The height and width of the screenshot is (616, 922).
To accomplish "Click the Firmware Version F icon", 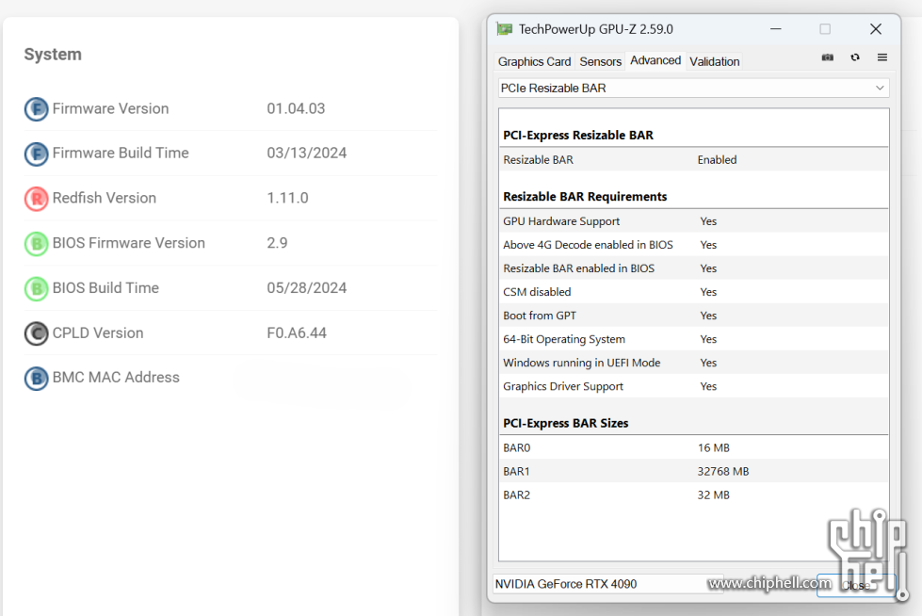I will click(37, 109).
